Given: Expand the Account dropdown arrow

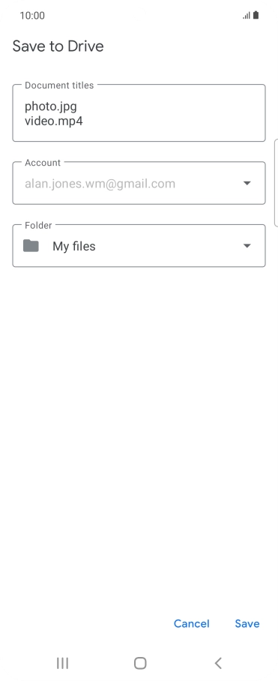Looking at the screenshot, I should [x=247, y=183].
